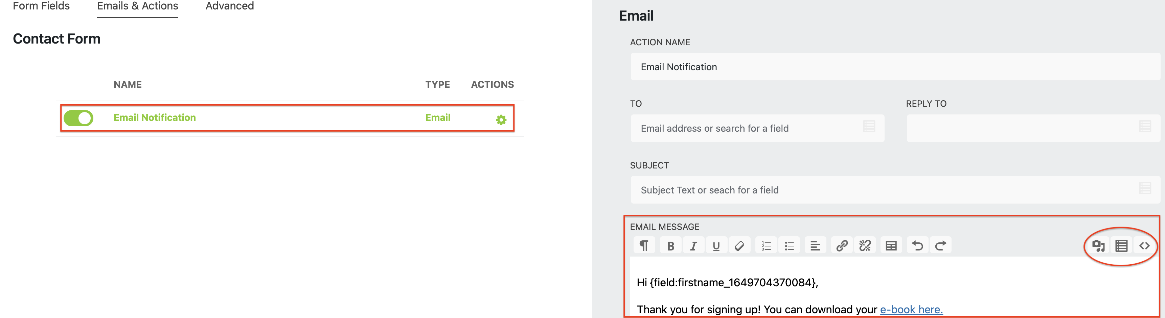
Task: Apply italic formatting in the editor
Action: (693, 245)
